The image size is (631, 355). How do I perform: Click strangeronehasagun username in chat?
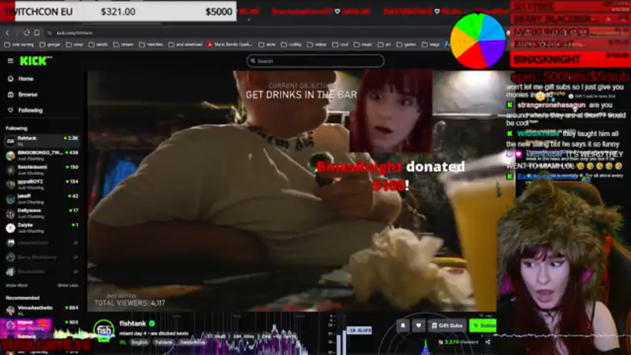click(551, 105)
